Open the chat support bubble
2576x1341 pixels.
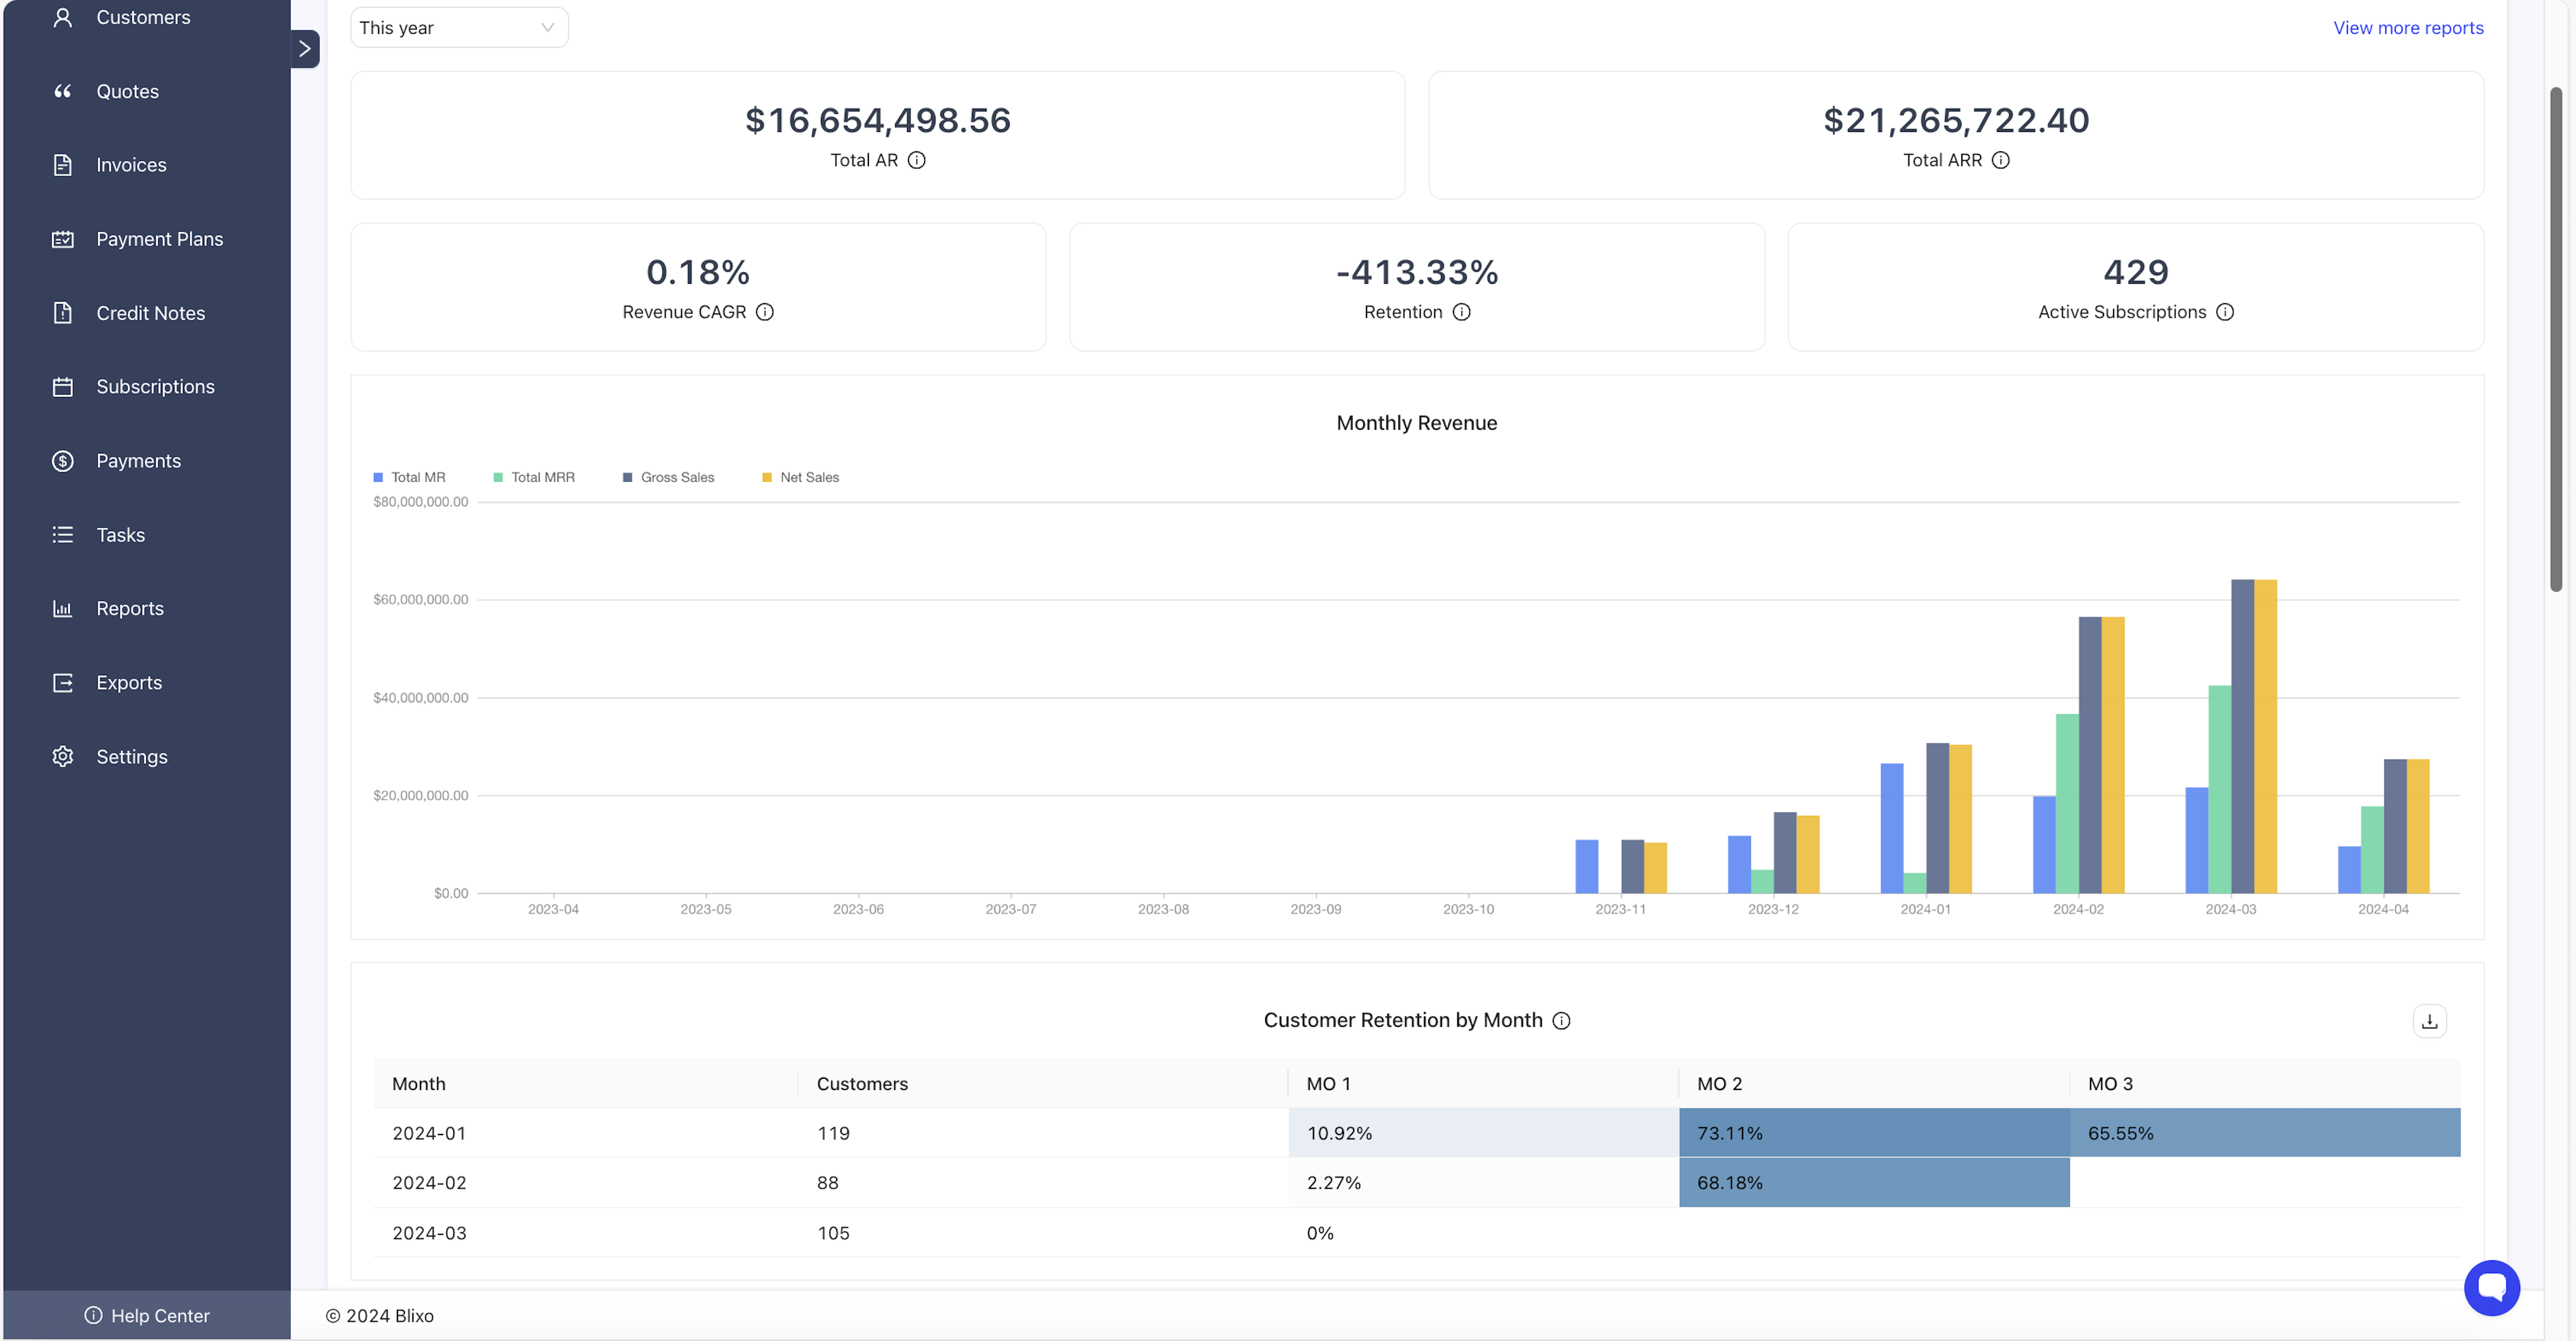(x=2491, y=1288)
